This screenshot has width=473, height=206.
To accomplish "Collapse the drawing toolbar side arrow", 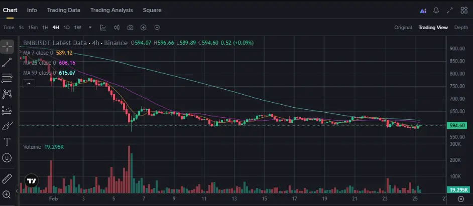I will tap(17, 191).
